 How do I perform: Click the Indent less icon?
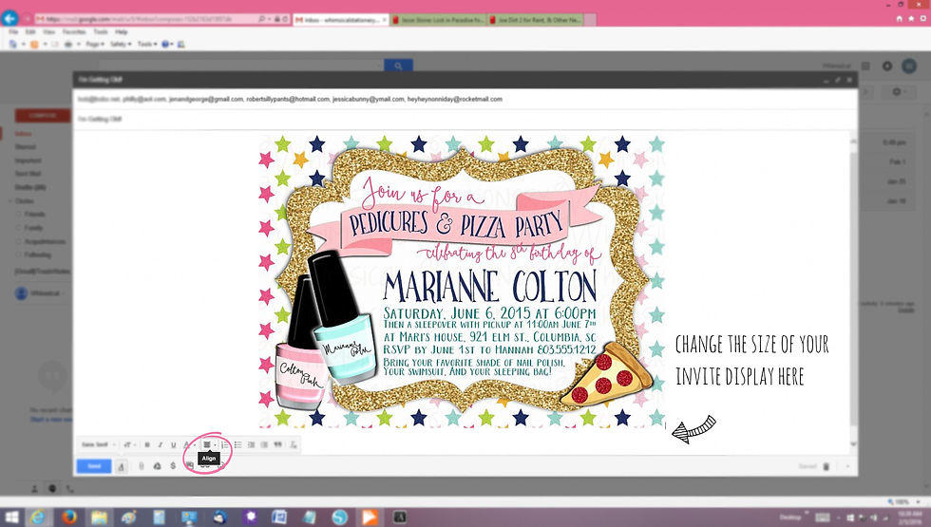tap(251, 444)
